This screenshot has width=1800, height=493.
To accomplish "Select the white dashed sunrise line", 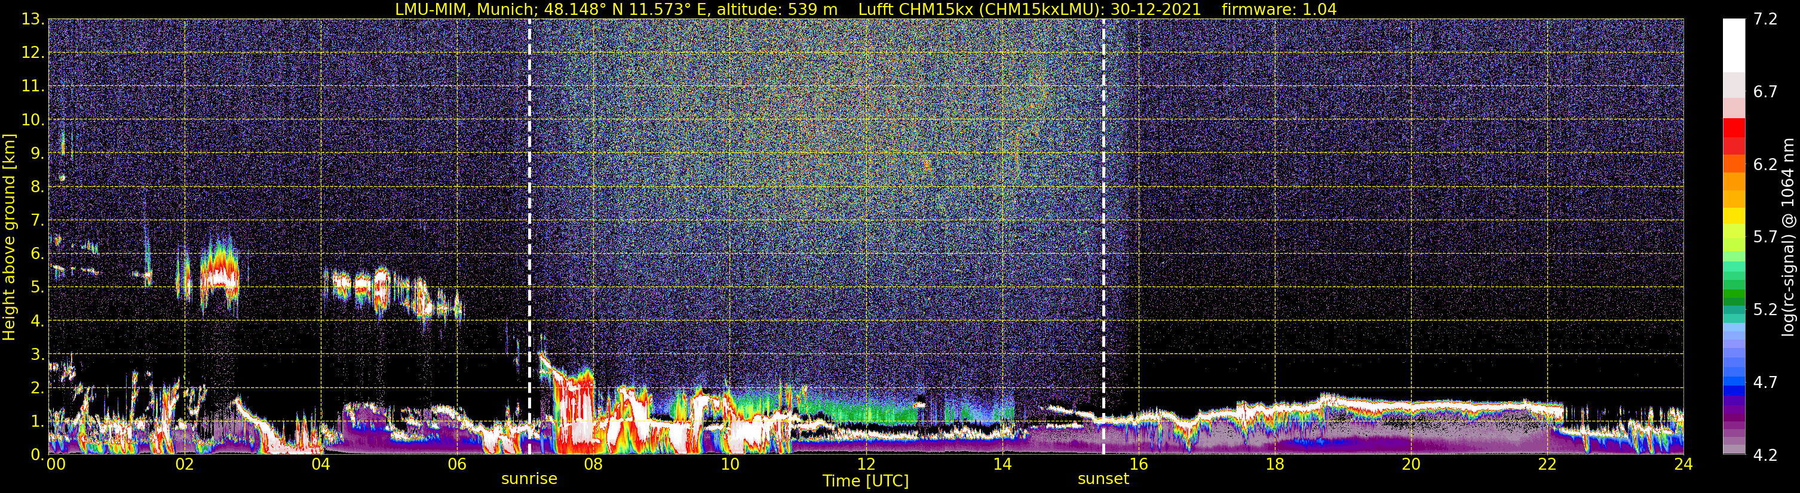I will coord(530,237).
